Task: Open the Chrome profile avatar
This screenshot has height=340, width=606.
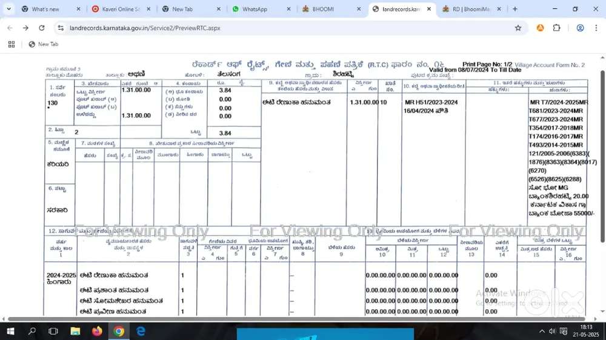Action: 580,28
